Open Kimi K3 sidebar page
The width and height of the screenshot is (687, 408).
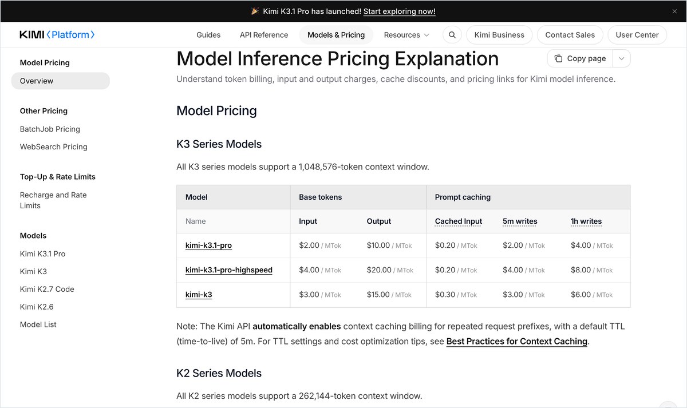[33, 271]
